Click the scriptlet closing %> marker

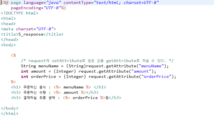tap(13, 82)
